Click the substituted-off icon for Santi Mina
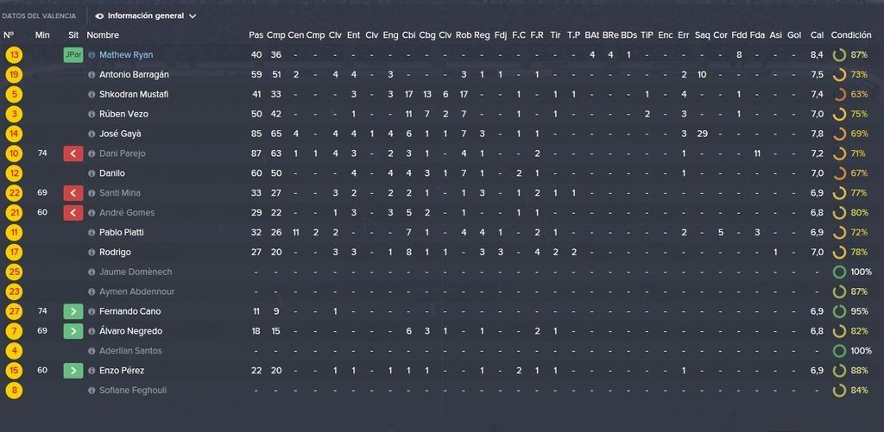 coord(73,192)
